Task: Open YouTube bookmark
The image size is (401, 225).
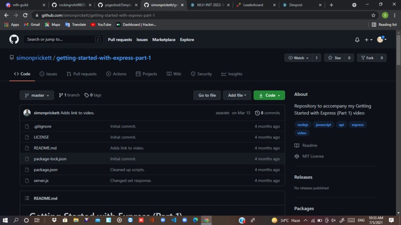Action: tap(101, 24)
